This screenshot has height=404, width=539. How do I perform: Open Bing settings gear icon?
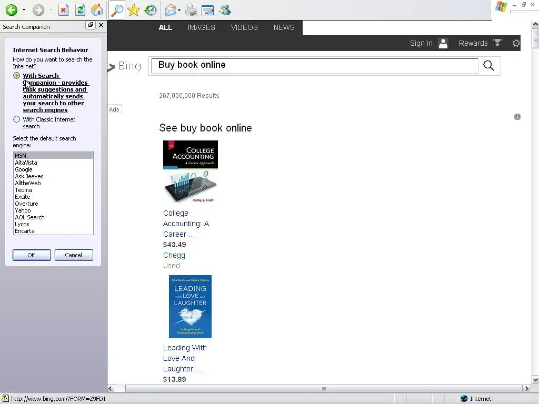[516, 43]
